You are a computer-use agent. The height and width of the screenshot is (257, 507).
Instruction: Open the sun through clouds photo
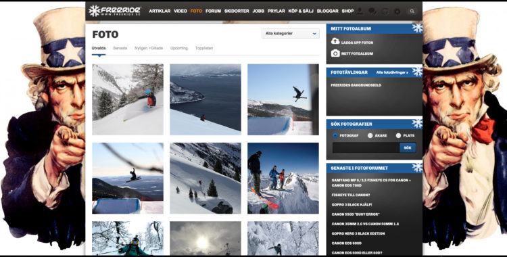[x=206, y=238]
